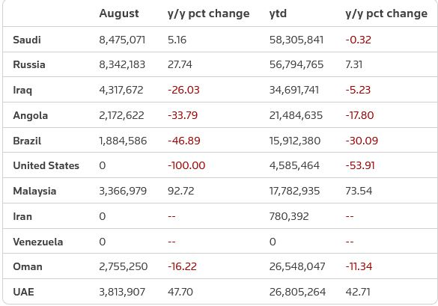This screenshot has width=438, height=306.
Task: Click the ytd column header
Action: [278, 13]
